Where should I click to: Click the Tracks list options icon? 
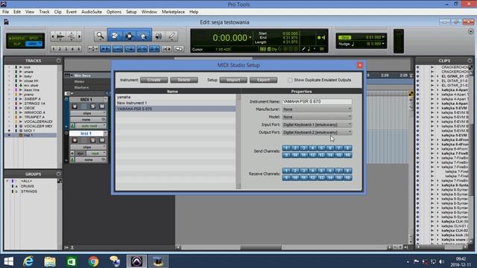[x=58, y=60]
